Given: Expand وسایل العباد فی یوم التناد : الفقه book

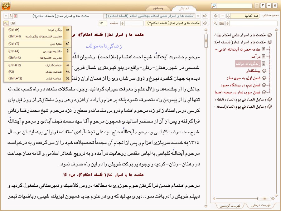Looking at the screenshot, I should [x=269, y=99].
